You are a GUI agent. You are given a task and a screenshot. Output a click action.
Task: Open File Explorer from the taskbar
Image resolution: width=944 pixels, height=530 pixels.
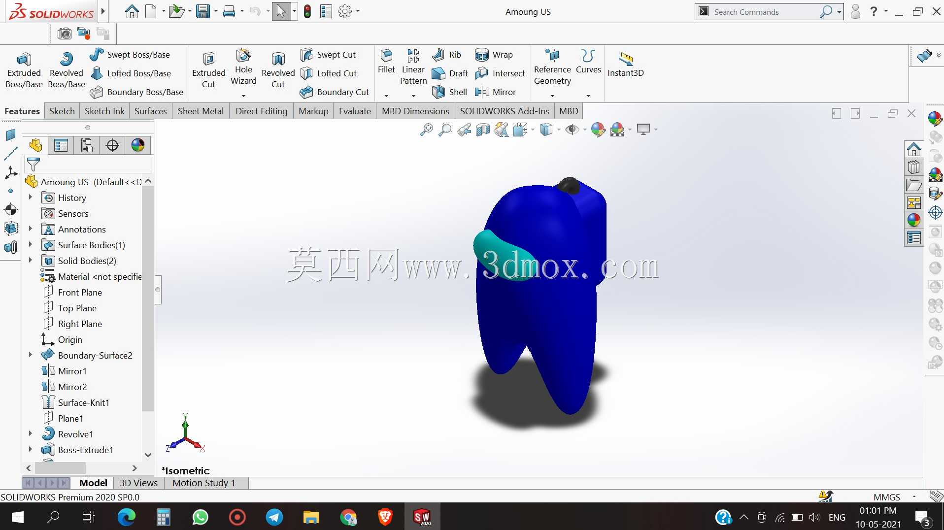click(x=311, y=517)
